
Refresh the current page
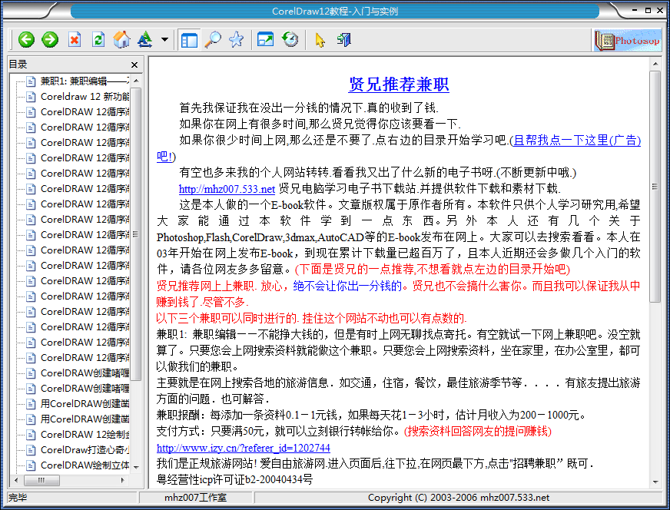click(98, 39)
